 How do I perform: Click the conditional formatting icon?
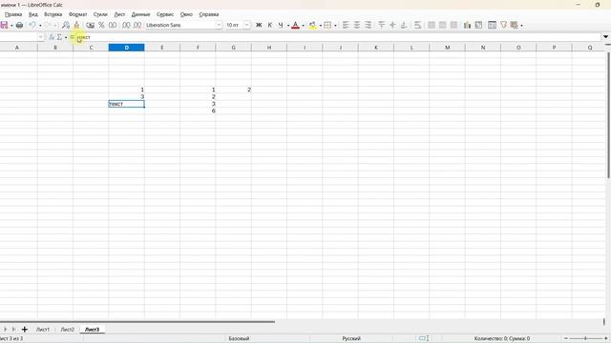(x=515, y=25)
